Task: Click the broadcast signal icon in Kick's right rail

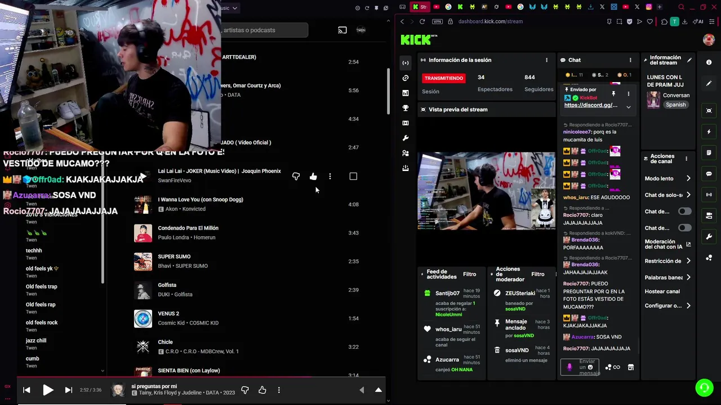Action: tap(709, 195)
